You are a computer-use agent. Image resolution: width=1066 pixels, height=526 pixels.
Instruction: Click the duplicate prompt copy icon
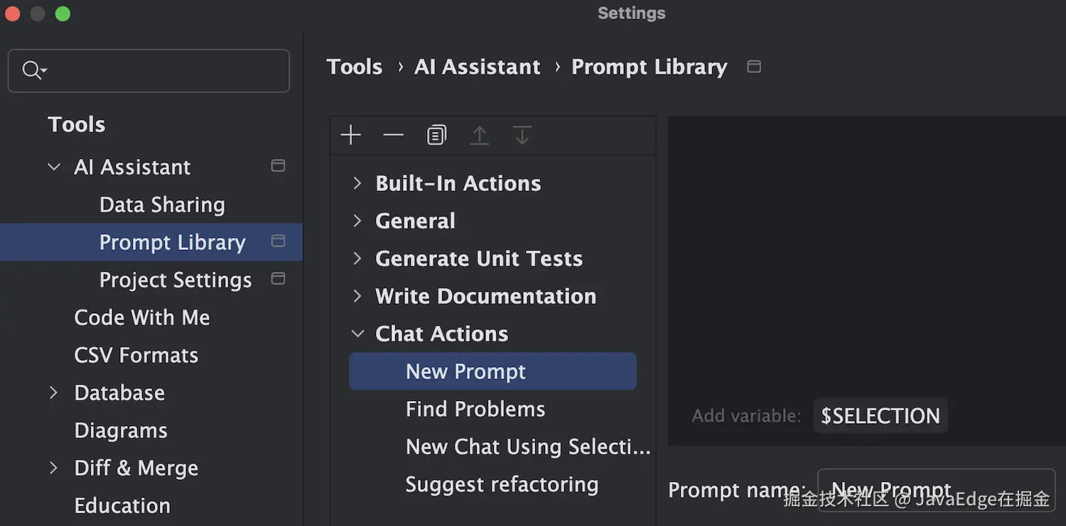click(436, 135)
